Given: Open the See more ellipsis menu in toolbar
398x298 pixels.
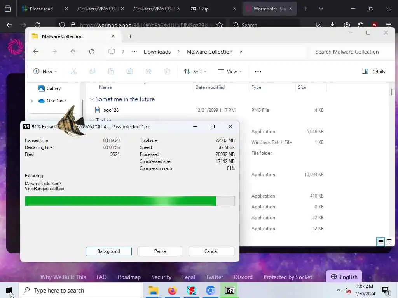Looking at the screenshot, I should 258,72.
